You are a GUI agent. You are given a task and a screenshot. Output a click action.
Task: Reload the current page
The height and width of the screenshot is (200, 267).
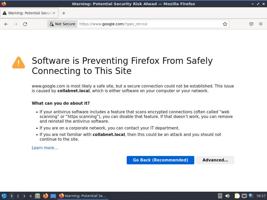pos(25,24)
